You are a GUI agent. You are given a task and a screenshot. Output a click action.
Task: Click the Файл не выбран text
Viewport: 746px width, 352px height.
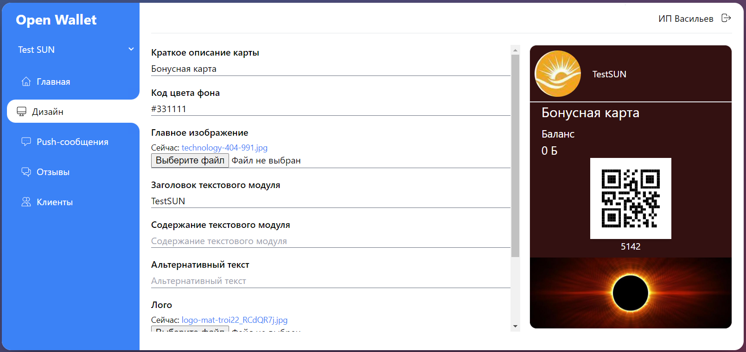[266, 161]
